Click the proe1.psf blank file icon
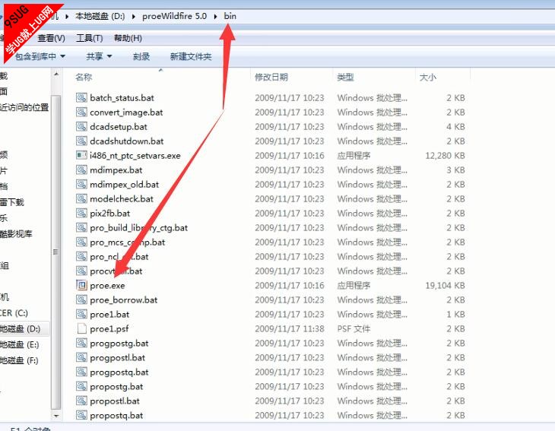The width and height of the screenshot is (555, 431). (81, 328)
